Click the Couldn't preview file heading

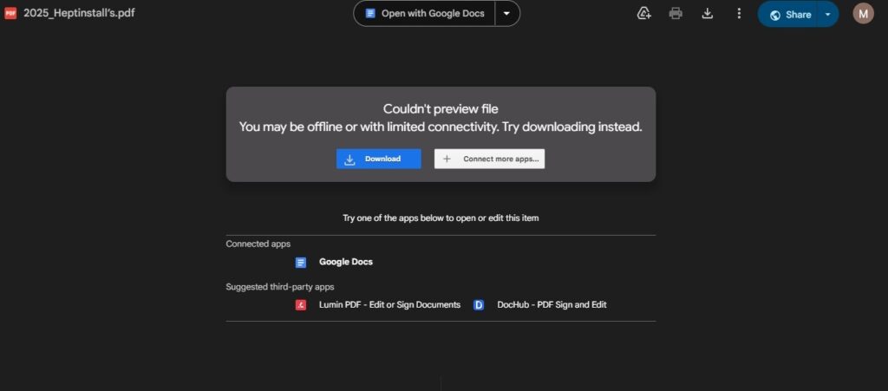coord(441,108)
